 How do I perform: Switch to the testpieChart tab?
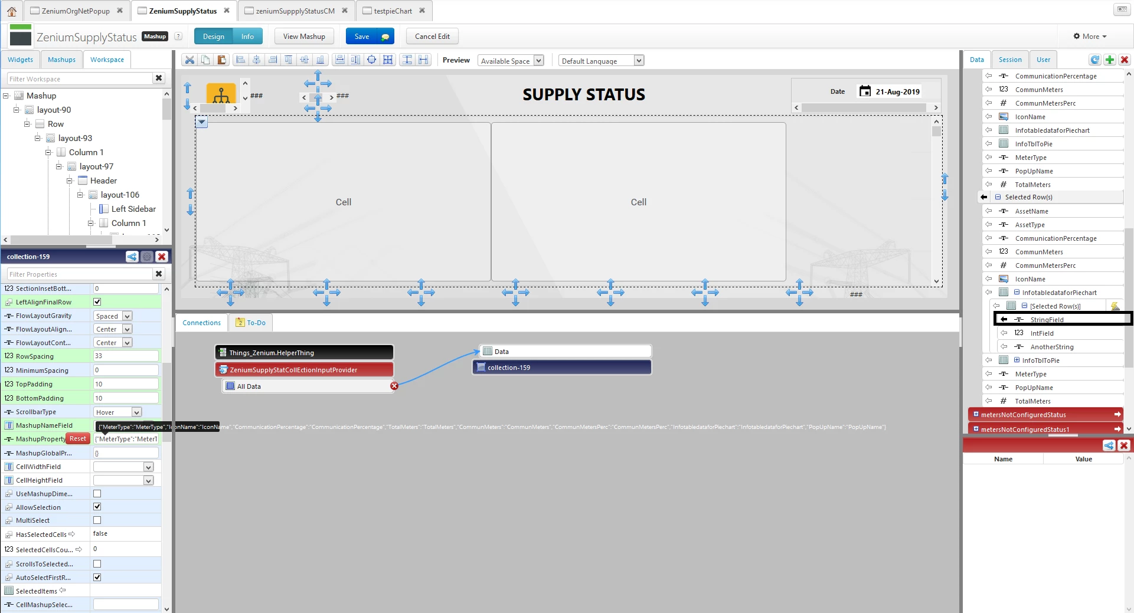tap(393, 11)
